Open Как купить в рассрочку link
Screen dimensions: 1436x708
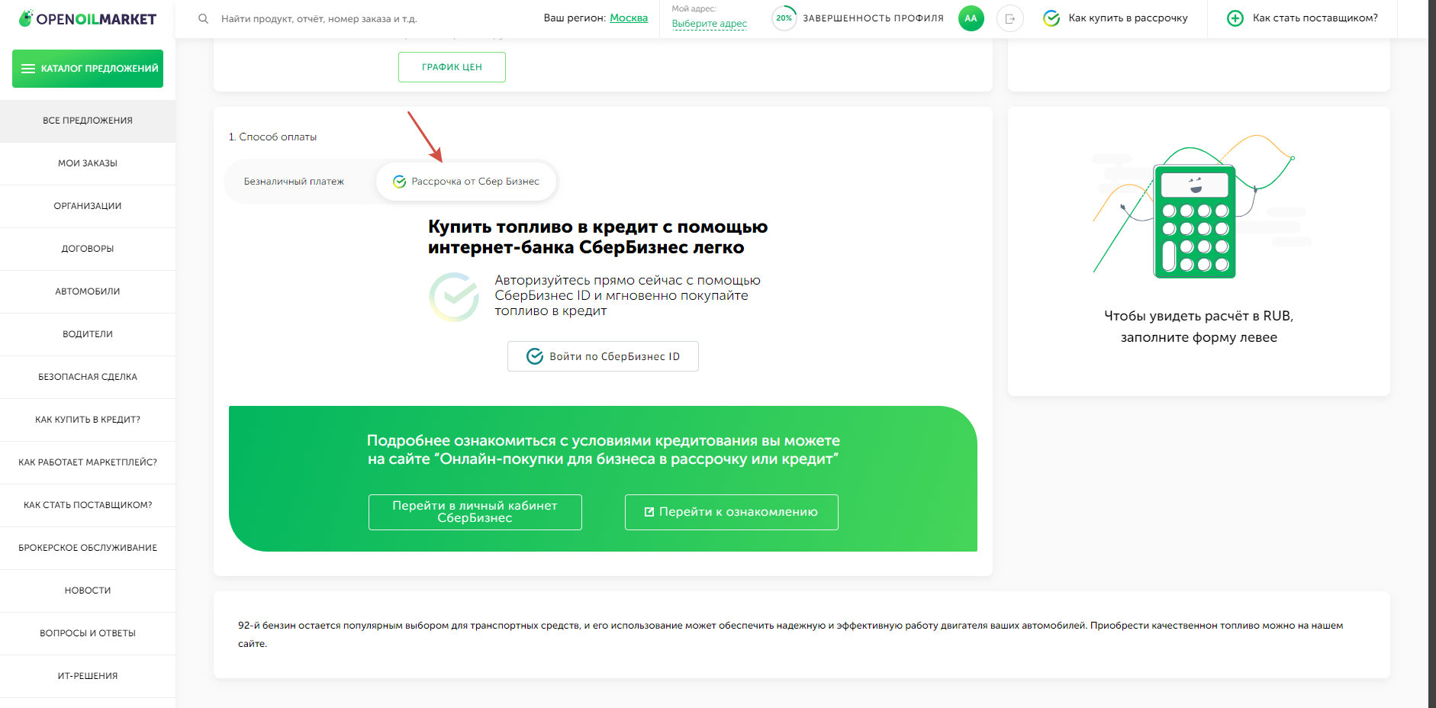(1128, 18)
